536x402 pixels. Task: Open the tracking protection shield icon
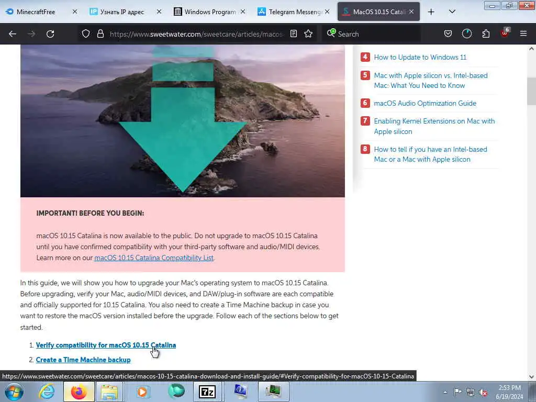point(86,33)
